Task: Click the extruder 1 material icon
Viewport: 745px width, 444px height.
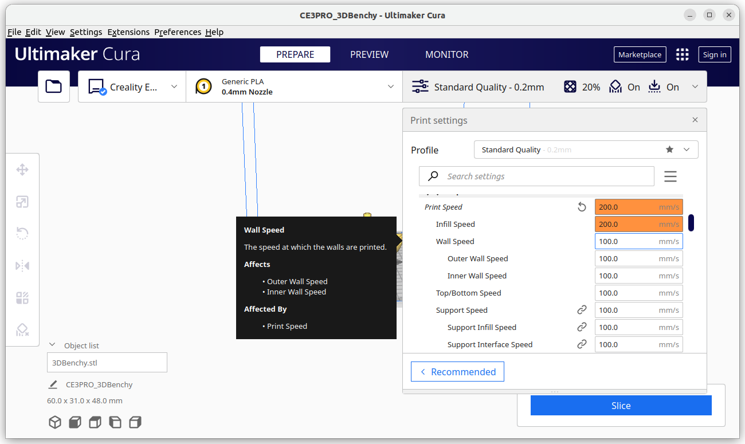Action: (x=203, y=87)
